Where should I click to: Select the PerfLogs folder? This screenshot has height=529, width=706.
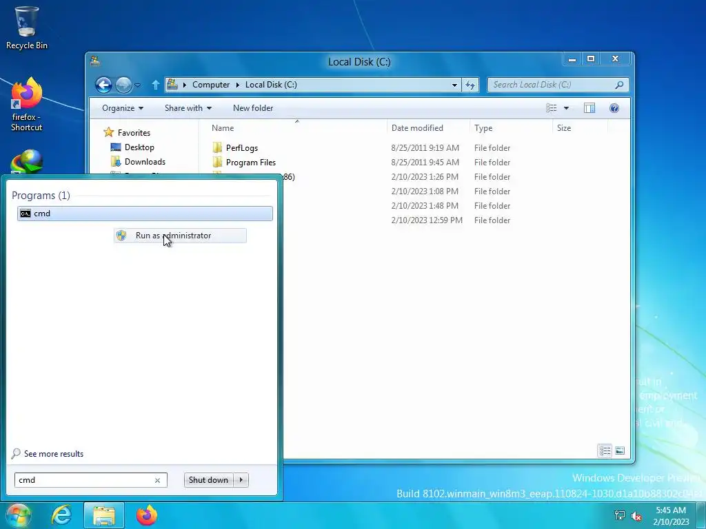(242, 148)
